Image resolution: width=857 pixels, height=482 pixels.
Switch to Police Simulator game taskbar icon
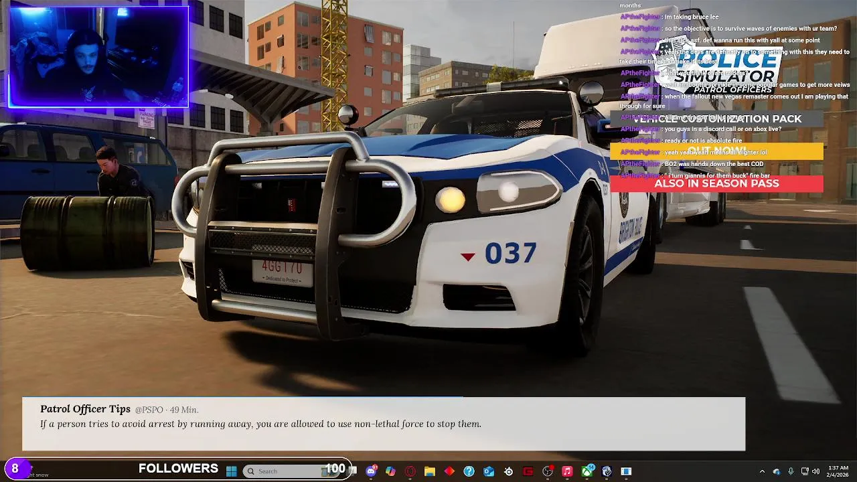(x=607, y=471)
